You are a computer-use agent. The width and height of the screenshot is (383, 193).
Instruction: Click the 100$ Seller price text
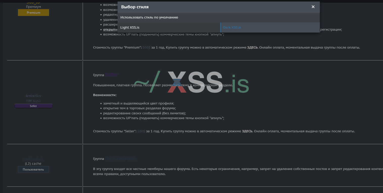141,131
